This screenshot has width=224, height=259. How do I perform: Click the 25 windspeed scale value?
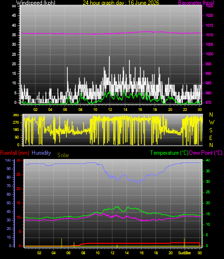pyautogui.click(x=14, y=54)
